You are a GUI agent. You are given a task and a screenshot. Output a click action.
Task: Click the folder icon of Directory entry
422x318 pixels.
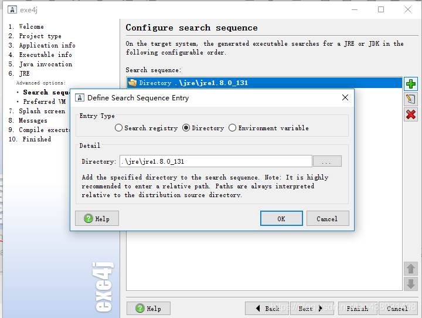point(132,83)
